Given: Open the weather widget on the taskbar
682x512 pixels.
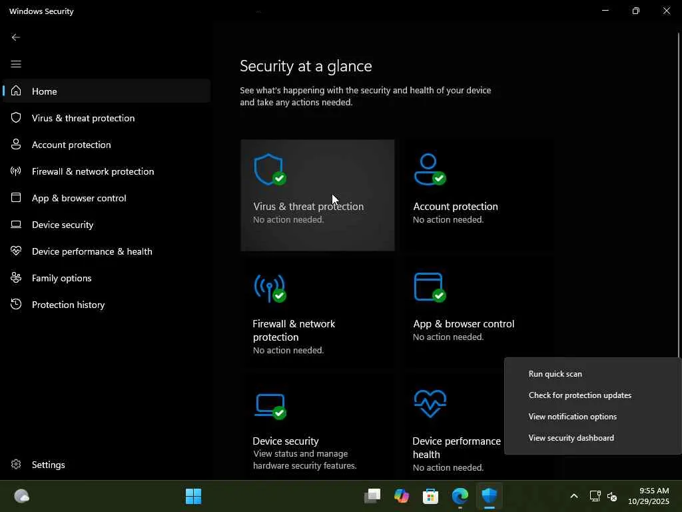Looking at the screenshot, I should (x=22, y=496).
